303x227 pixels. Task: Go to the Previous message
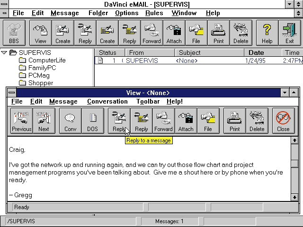[x=22, y=121]
